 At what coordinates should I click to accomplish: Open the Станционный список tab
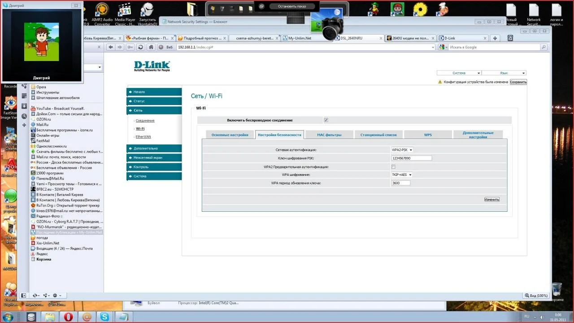point(378,135)
